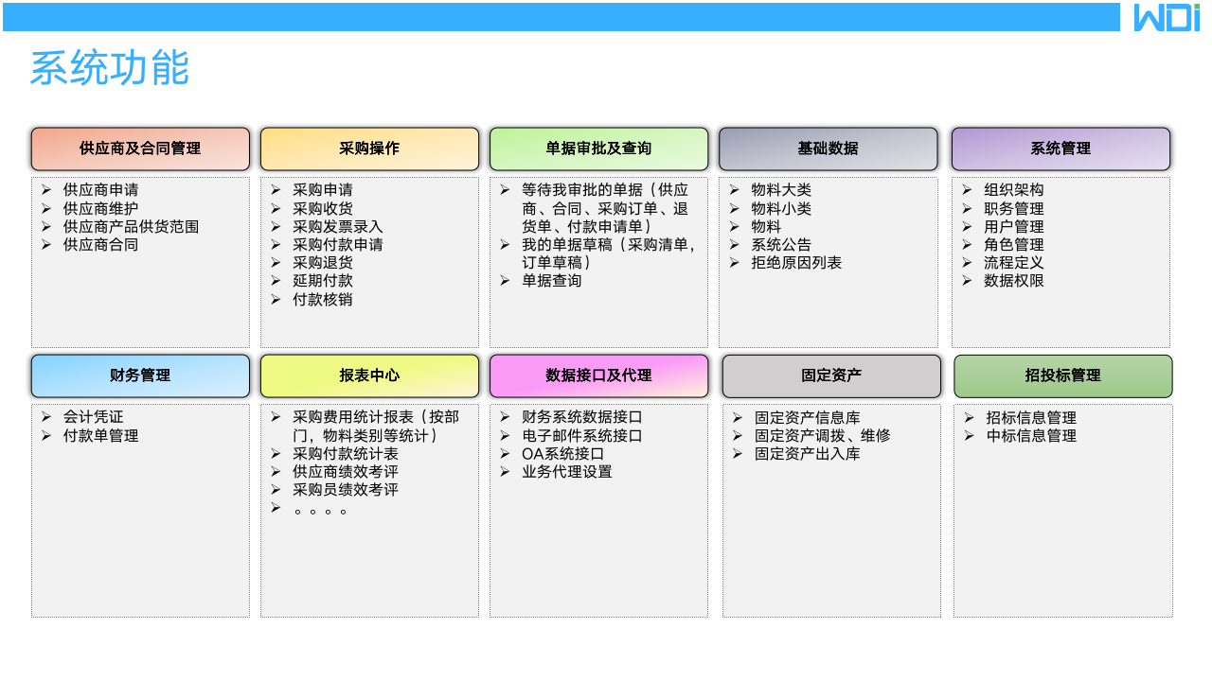Toggle the 招投标管理 panel
The width and height of the screenshot is (1212, 681).
click(x=1060, y=375)
